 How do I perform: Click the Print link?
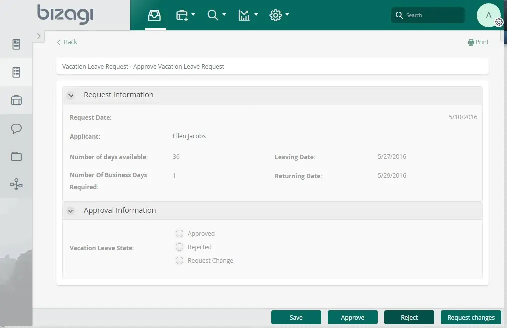[478, 42]
